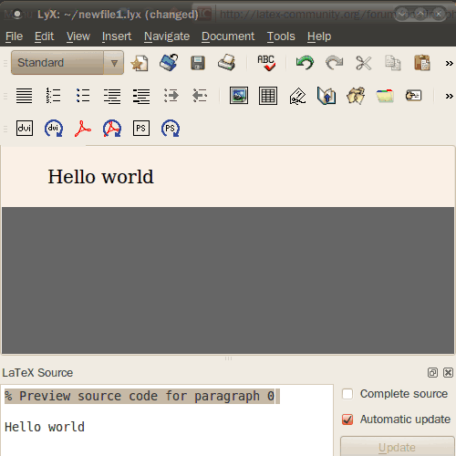Click the label tag icon

(413, 96)
